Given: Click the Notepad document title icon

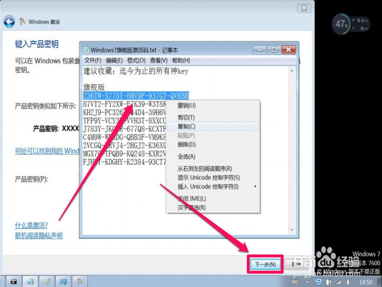Looking at the screenshot, I should (86, 50).
